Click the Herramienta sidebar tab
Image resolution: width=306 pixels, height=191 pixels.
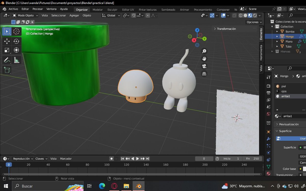[261, 53]
